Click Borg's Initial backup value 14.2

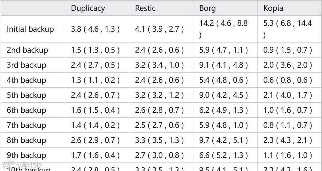(x=206, y=23)
